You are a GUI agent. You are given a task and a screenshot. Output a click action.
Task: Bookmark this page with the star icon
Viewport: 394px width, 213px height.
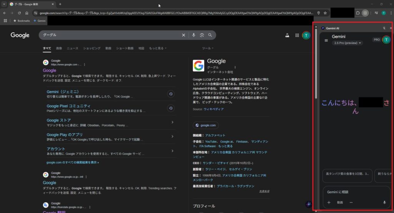pos(325,13)
